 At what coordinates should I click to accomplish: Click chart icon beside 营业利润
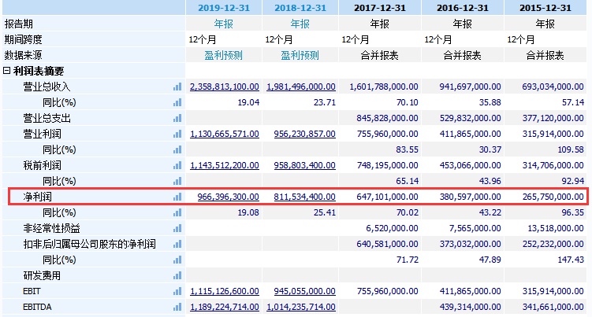tap(177, 134)
